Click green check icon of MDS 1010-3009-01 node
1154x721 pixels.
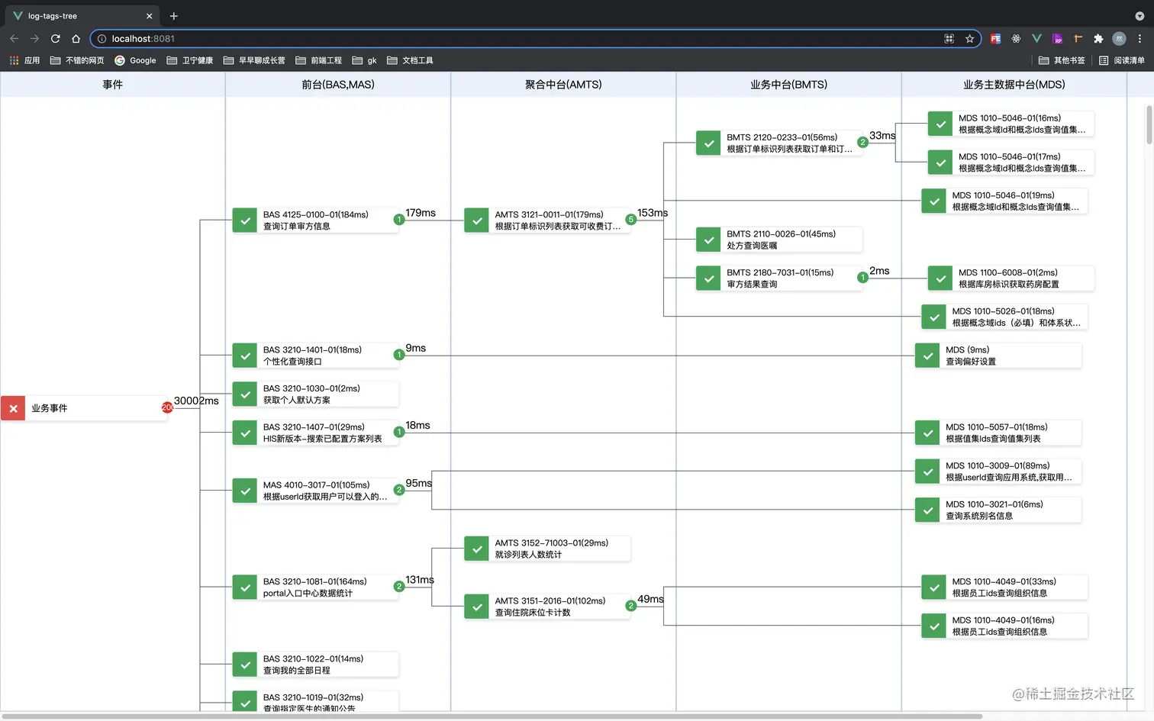(x=928, y=472)
